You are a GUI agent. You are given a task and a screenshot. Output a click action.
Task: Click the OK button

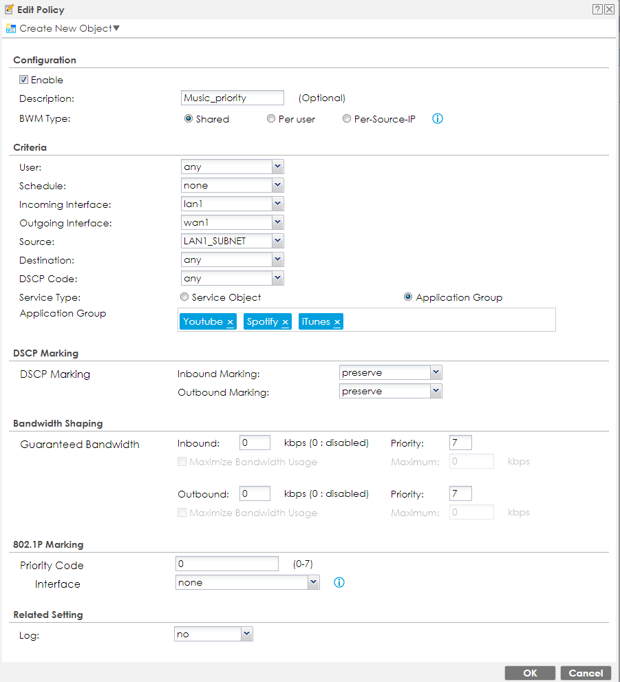[x=530, y=673]
